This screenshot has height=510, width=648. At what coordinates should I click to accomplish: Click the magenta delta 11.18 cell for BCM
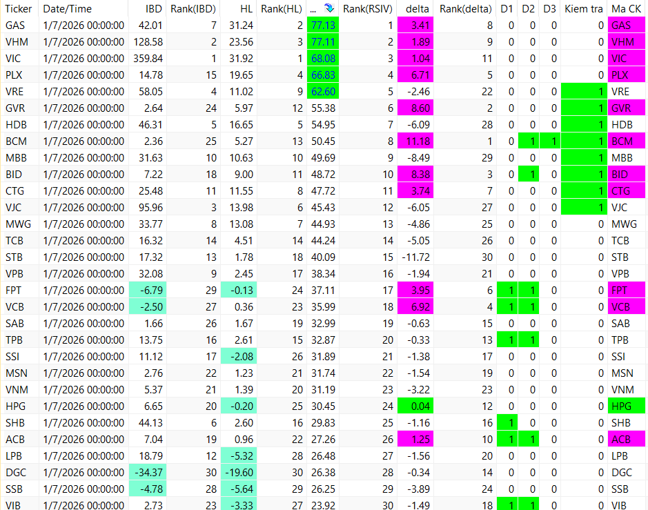pos(415,141)
